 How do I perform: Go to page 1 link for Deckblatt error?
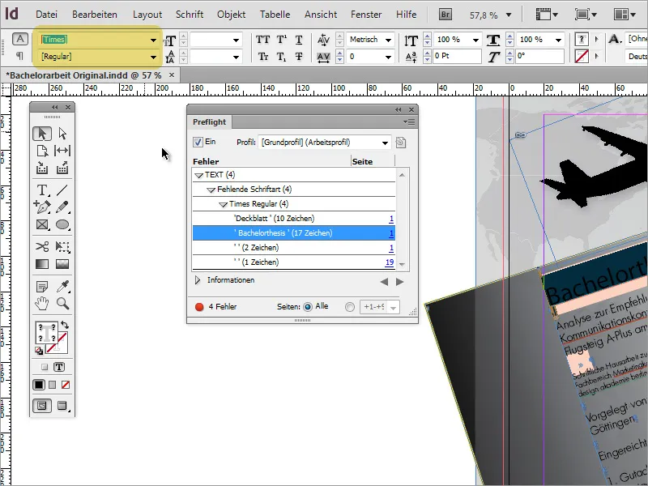(391, 219)
